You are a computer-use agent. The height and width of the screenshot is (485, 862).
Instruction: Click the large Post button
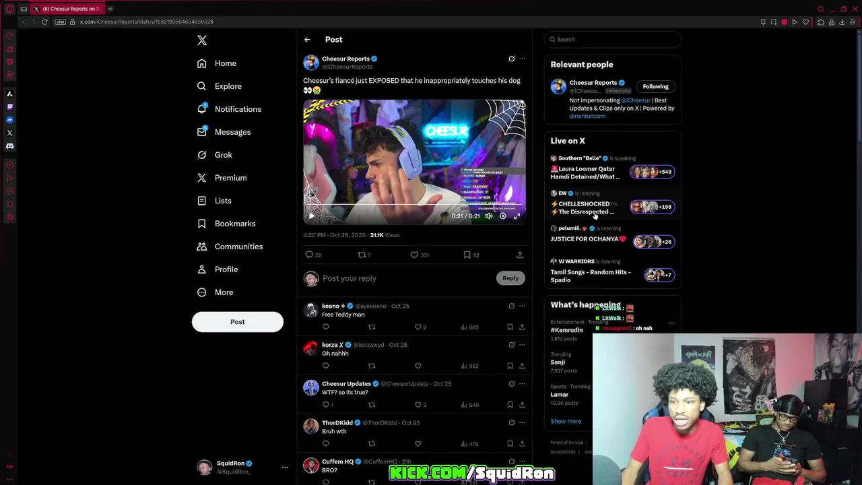238,322
